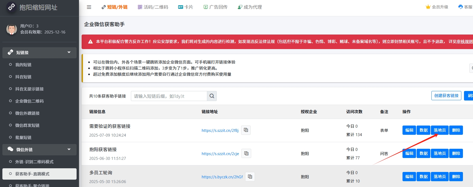Delete the 抱阳获客链接 row
Image resolution: width=473 pixels, height=187 pixels.
pos(456,153)
